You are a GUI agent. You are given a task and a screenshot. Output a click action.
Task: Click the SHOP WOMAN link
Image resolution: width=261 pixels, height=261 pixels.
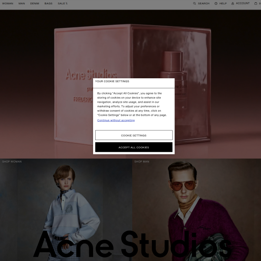[x=12, y=162]
